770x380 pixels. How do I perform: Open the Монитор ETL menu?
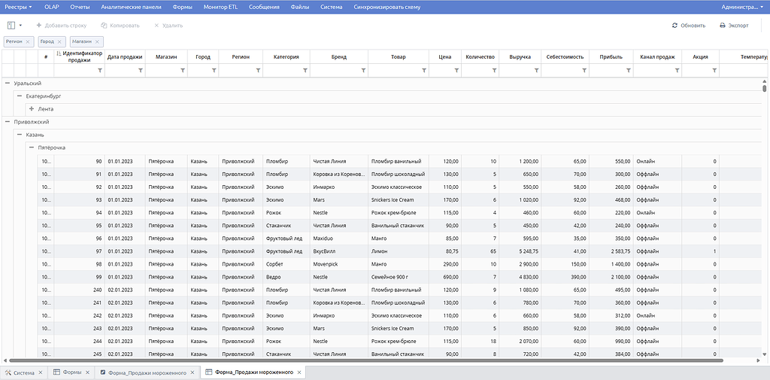click(x=220, y=7)
